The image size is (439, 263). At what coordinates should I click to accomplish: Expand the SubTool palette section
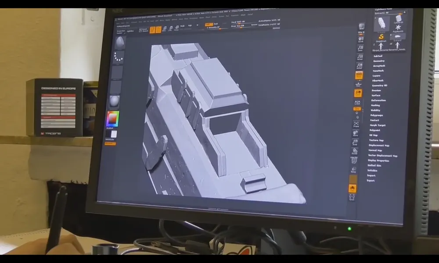pos(378,56)
